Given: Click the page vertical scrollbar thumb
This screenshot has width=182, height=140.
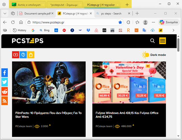Looking at the screenshot, I should click(178, 45).
